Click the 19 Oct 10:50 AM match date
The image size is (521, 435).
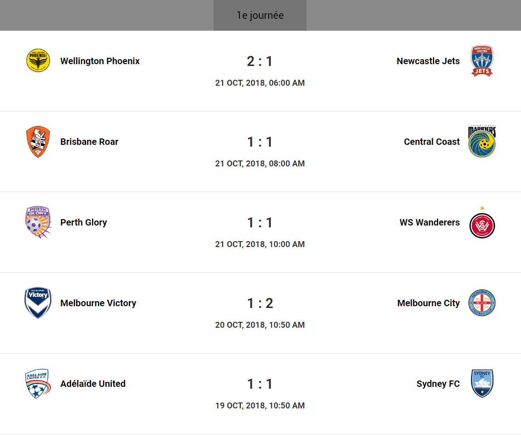click(x=260, y=406)
